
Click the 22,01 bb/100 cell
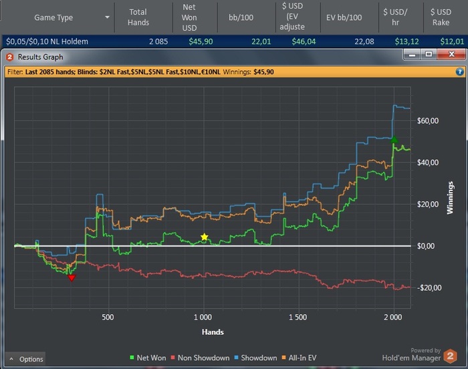coord(261,41)
